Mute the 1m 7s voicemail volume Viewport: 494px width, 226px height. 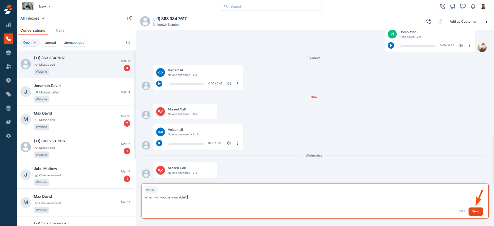click(x=229, y=143)
